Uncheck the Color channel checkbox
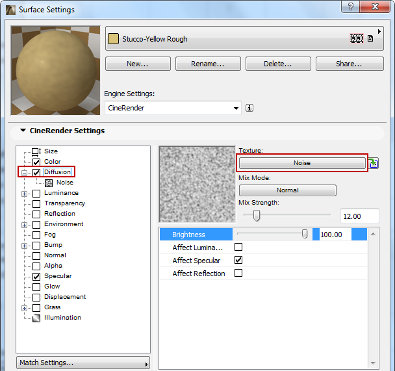The height and width of the screenshot is (371, 395). pyautogui.click(x=36, y=162)
